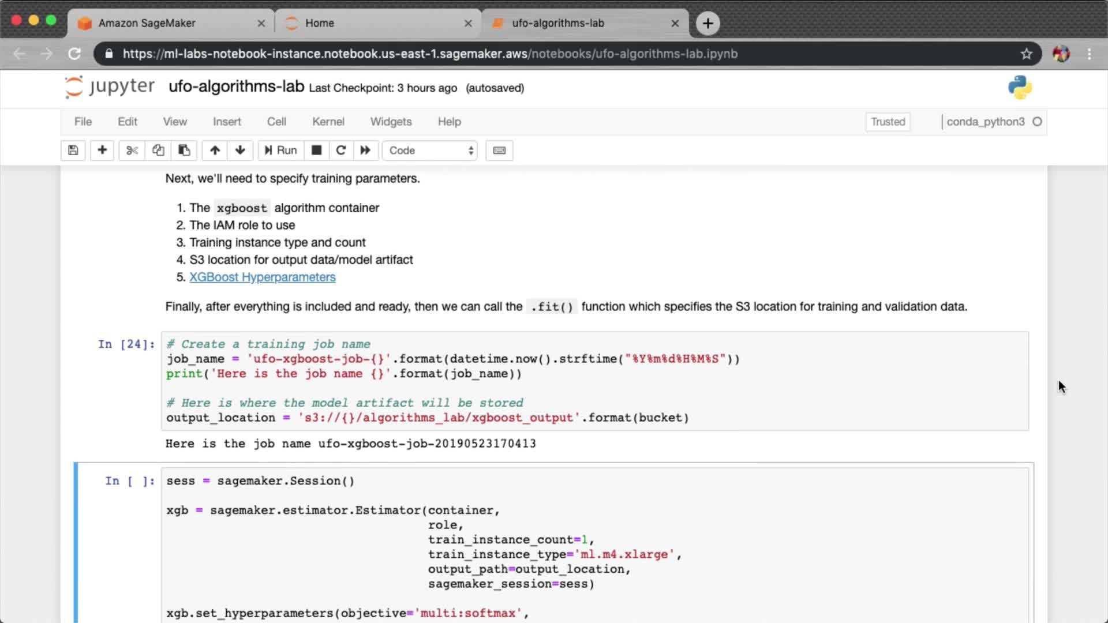Image resolution: width=1108 pixels, height=623 pixels.
Task: Open the XGBoost Hyperparameters link
Action: point(262,277)
